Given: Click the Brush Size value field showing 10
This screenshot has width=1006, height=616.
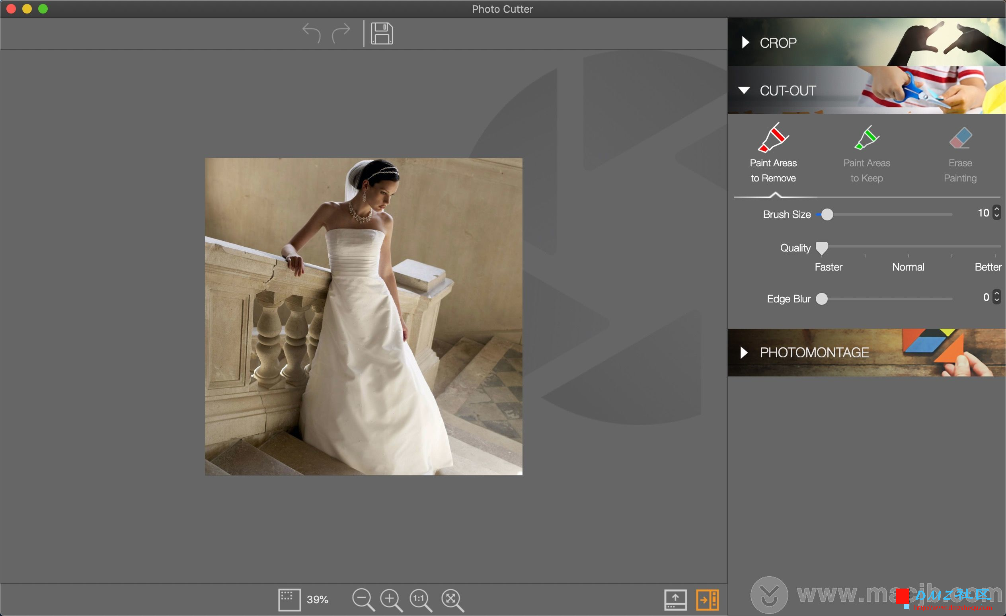Looking at the screenshot, I should pyautogui.click(x=983, y=212).
